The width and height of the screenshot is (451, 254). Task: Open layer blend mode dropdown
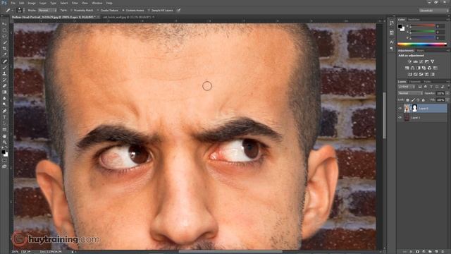pyautogui.click(x=410, y=93)
